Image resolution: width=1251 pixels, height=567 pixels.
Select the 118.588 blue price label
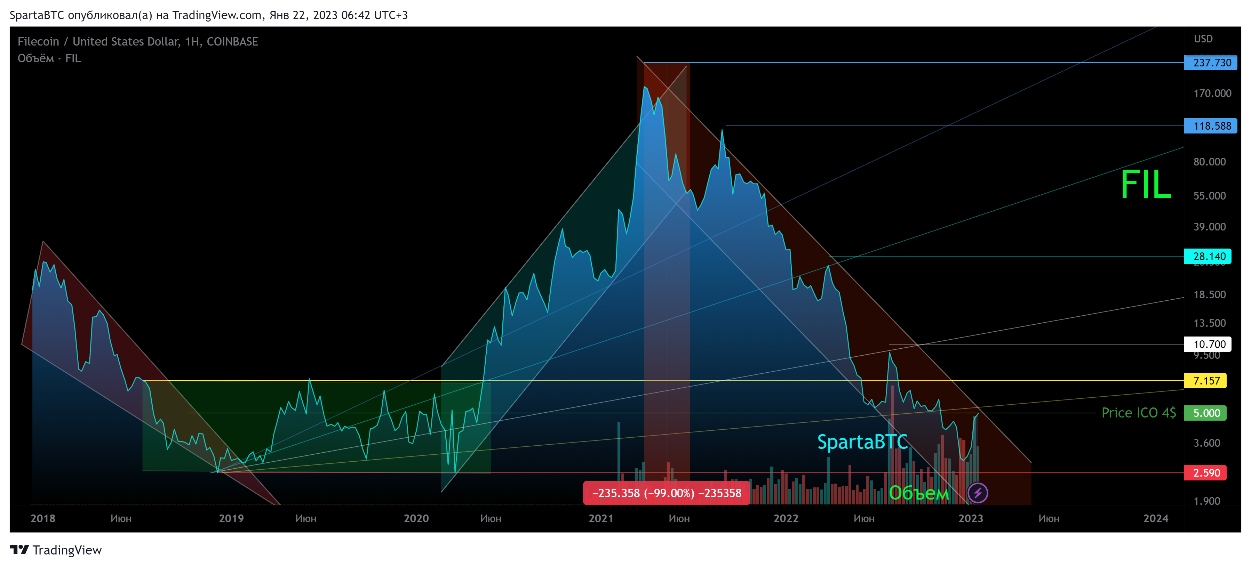pos(1210,126)
